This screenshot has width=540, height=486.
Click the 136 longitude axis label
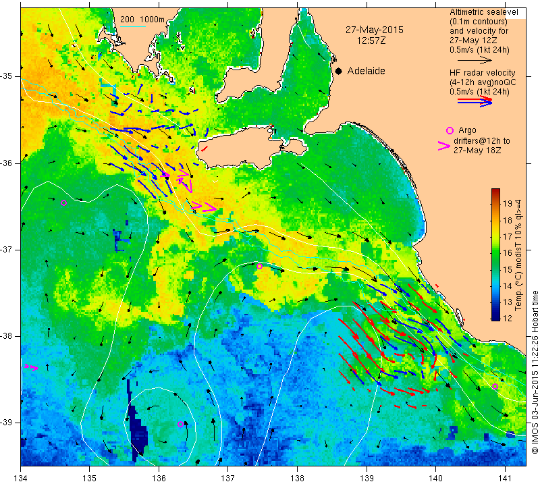[159, 478]
